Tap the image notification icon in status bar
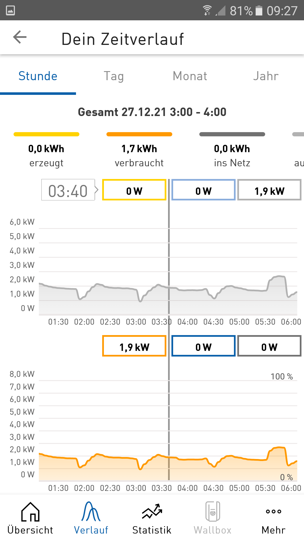304x542 pixels. [10, 10]
